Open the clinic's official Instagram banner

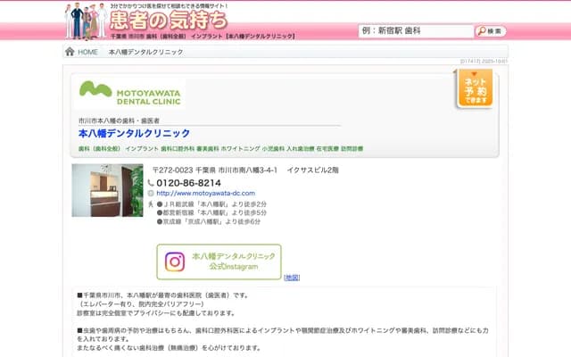coord(219,262)
